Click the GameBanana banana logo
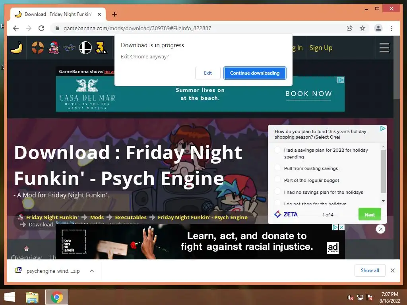 pos(17,48)
